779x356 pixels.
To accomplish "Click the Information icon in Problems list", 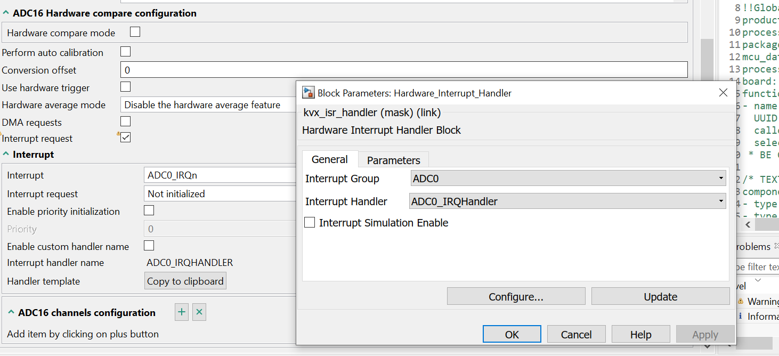I will pyautogui.click(x=740, y=317).
